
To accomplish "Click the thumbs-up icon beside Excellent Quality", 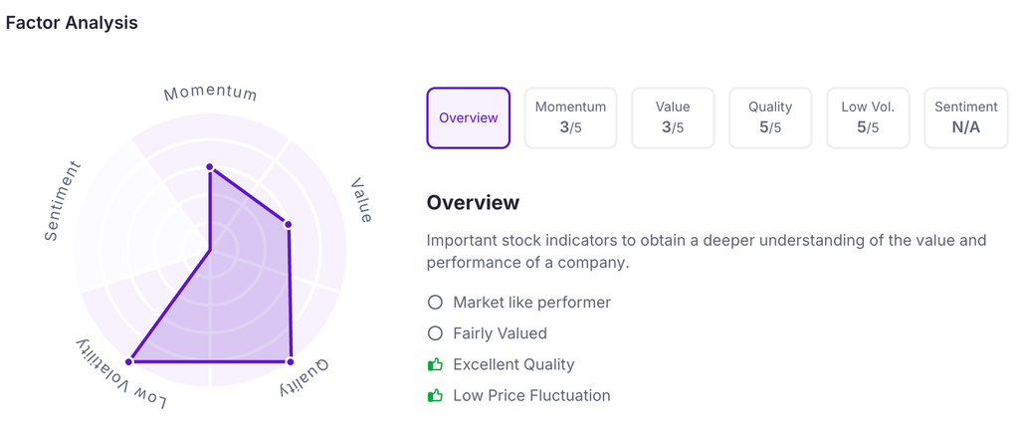I will click(435, 364).
